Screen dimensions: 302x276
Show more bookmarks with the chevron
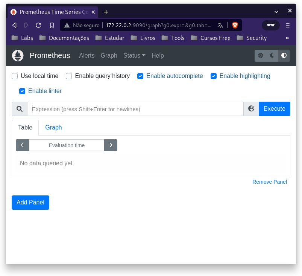coord(287,38)
